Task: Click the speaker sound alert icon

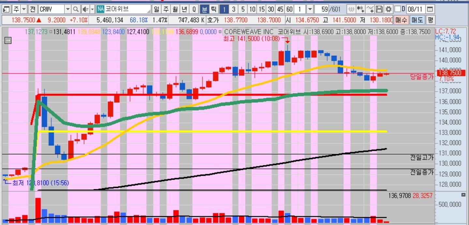Action: (x=85, y=9)
